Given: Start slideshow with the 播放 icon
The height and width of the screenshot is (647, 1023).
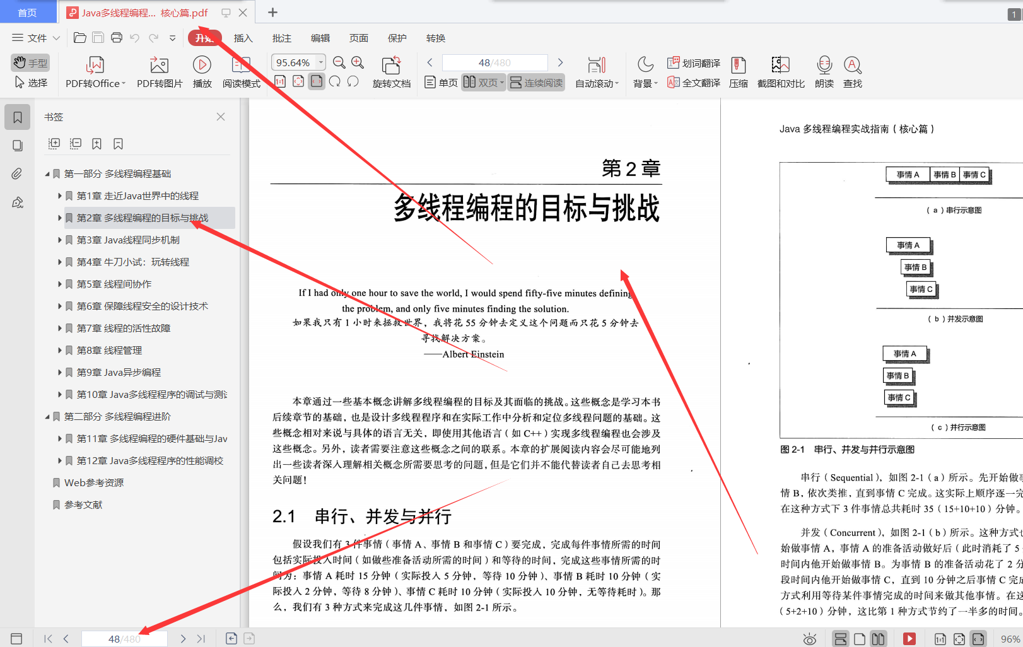Looking at the screenshot, I should click(x=202, y=65).
